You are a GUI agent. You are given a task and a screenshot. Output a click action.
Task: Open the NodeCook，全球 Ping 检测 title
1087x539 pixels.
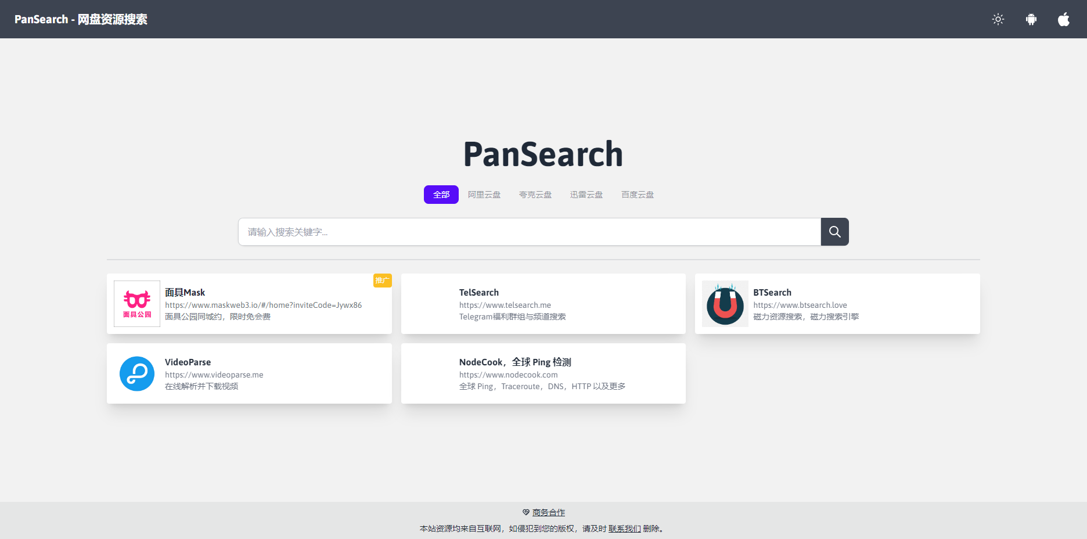tap(515, 362)
